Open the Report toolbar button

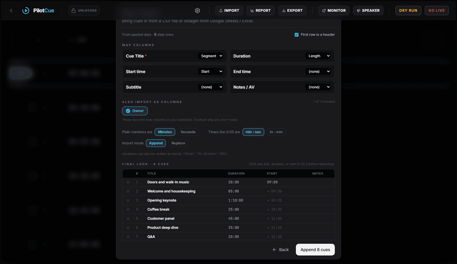tap(261, 11)
